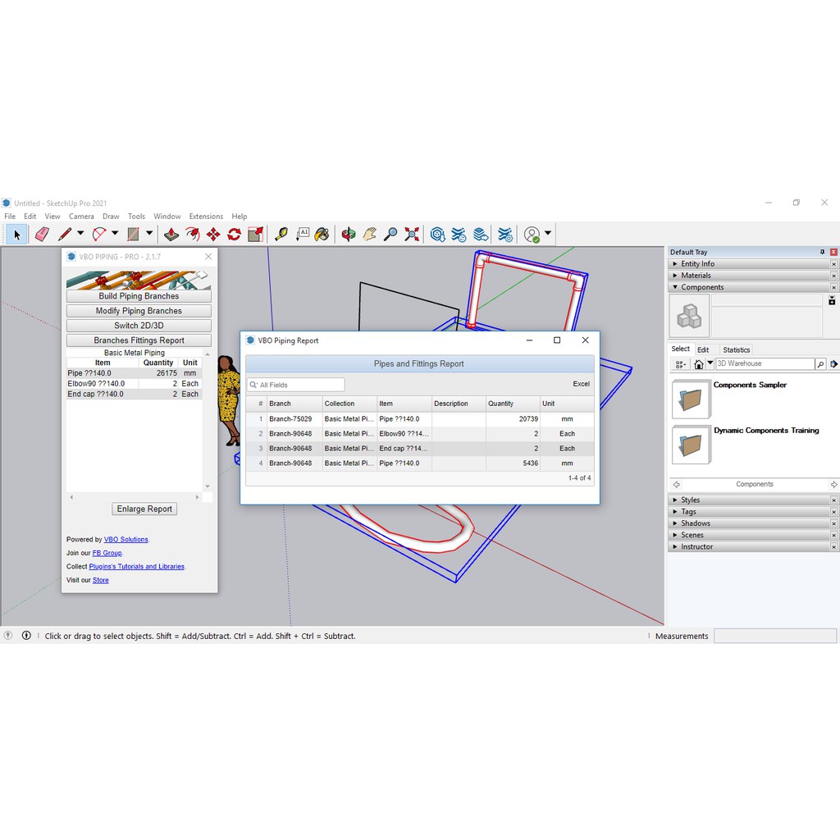Collapse the Components panel
The image size is (840, 840).
(x=701, y=287)
